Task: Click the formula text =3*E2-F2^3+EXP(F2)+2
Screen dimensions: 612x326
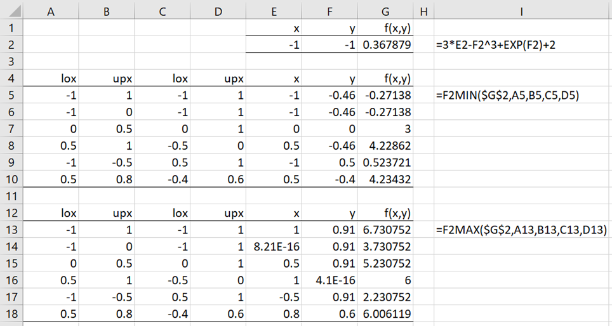Action: [495, 45]
